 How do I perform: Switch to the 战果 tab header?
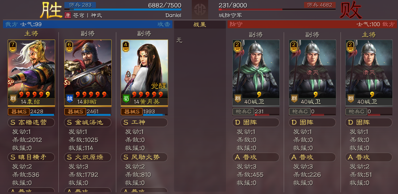pos(200,24)
